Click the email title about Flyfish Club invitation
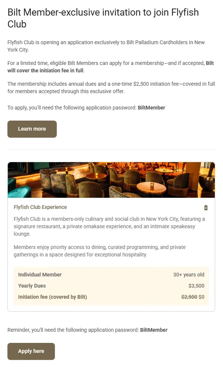 [x=103, y=18]
